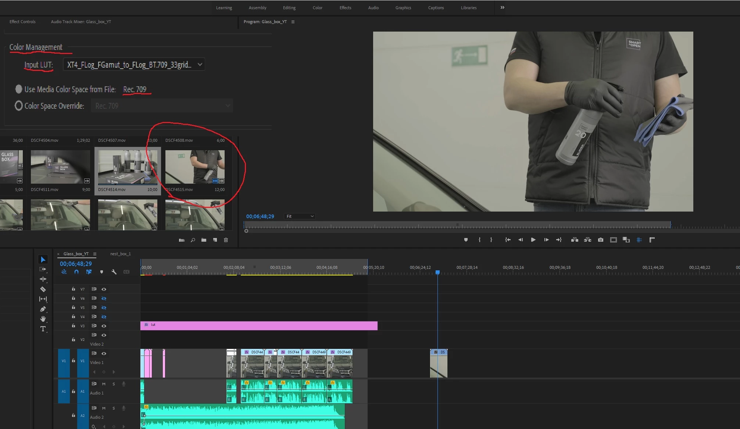Select the Pen tool
This screenshot has width=740, height=429.
tap(43, 309)
